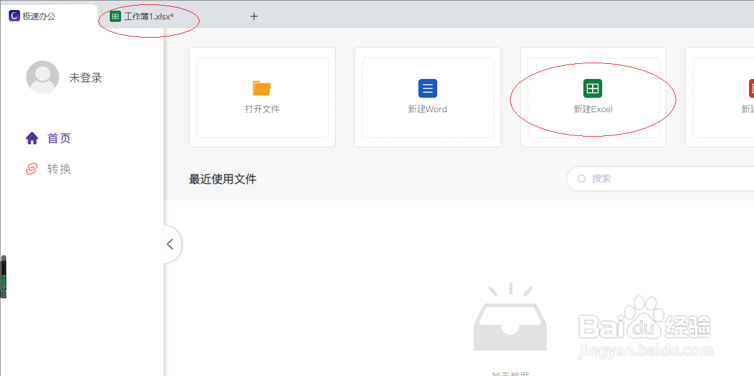Viewport: 754px width, 376px height.
Task: Click the vertical scrollbar on the far left
Action: tap(4, 276)
